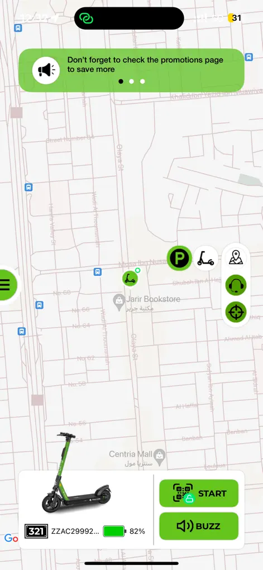Go to third banner page dot
The width and height of the screenshot is (263, 570).
(x=142, y=82)
